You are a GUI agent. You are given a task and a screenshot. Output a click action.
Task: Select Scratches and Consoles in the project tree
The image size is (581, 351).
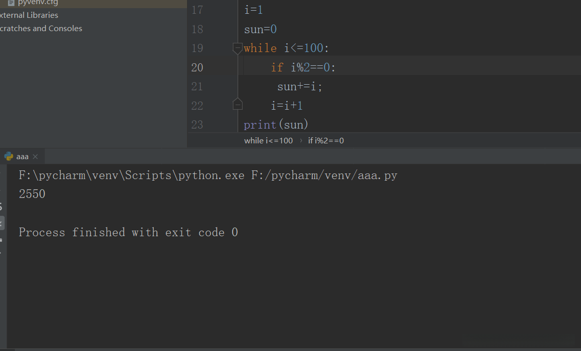click(x=41, y=29)
